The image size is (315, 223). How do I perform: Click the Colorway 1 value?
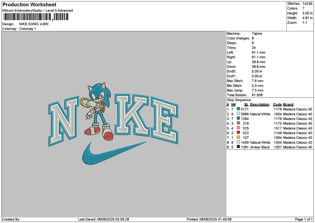pos(28,29)
